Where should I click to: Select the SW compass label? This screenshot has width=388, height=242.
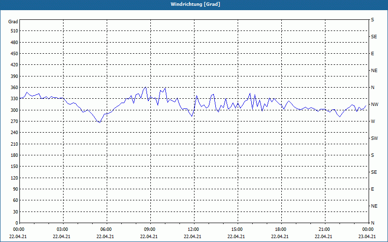click(374, 138)
